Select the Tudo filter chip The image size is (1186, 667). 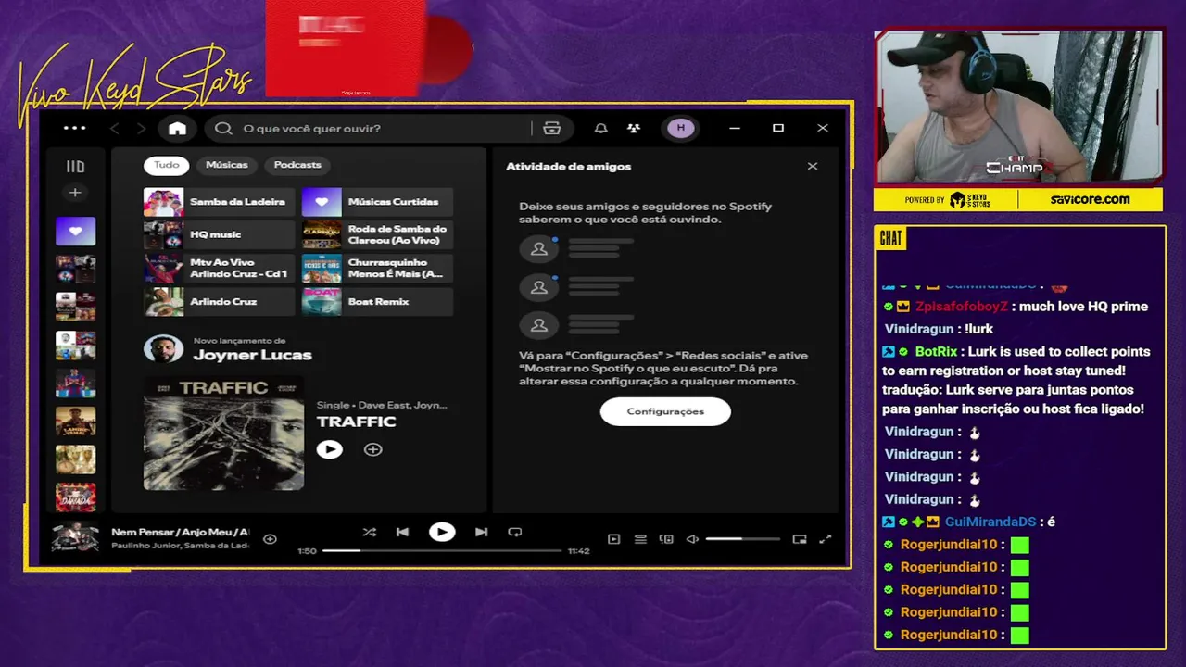(167, 165)
